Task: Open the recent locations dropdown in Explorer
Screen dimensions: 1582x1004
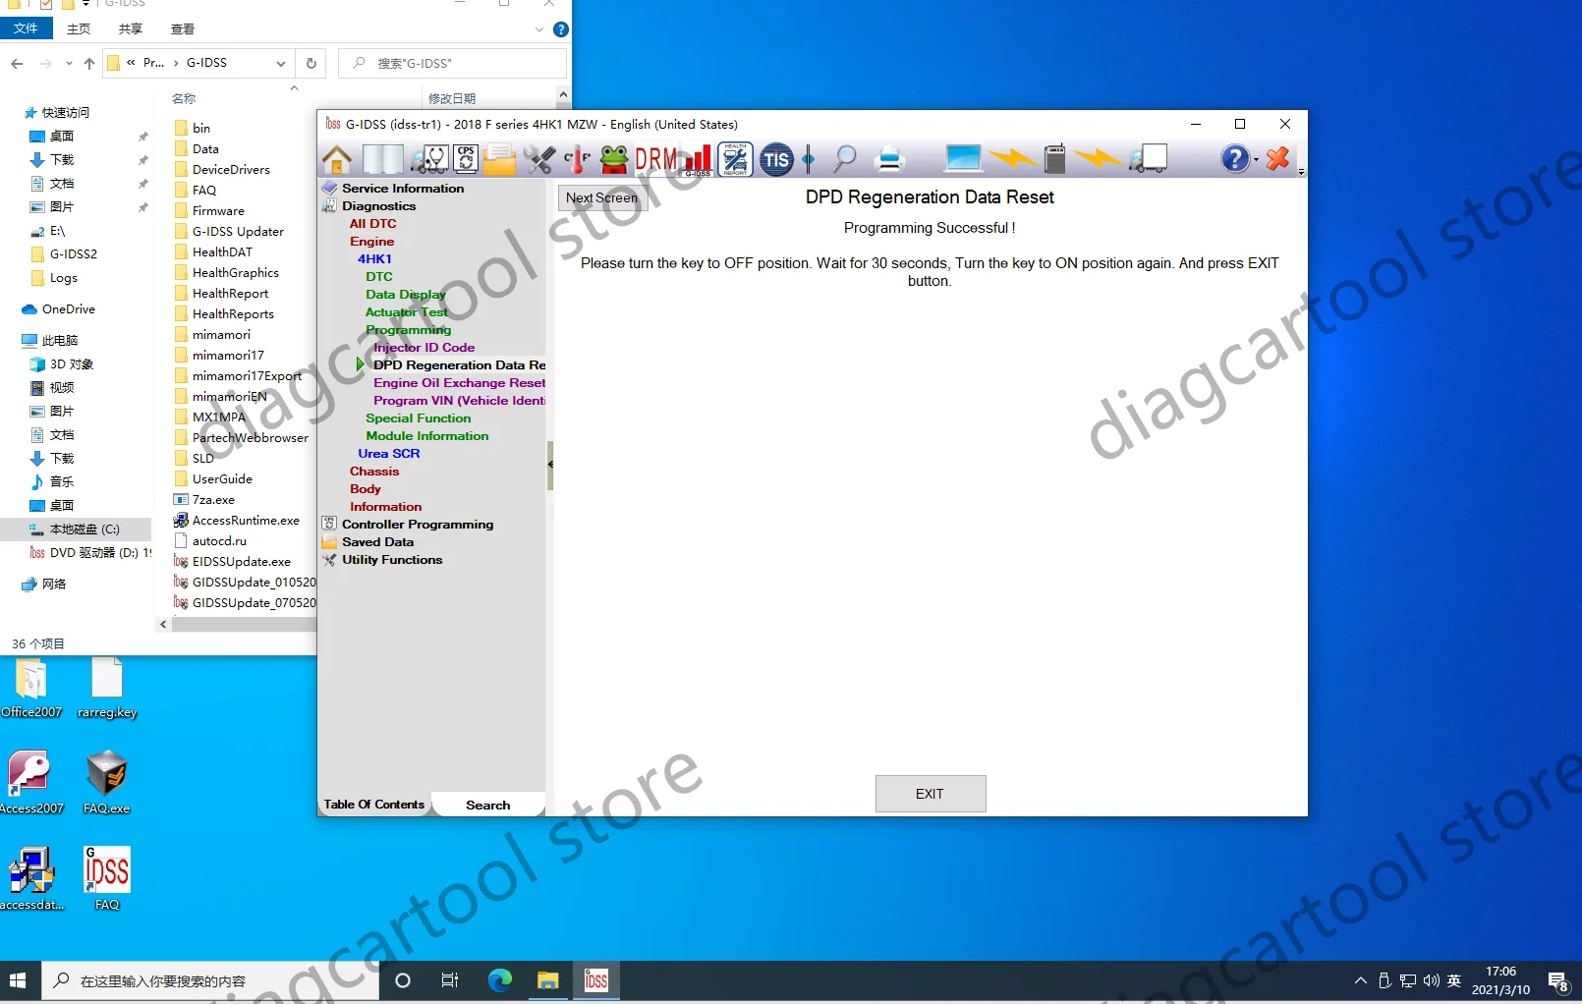Action: 69,64
